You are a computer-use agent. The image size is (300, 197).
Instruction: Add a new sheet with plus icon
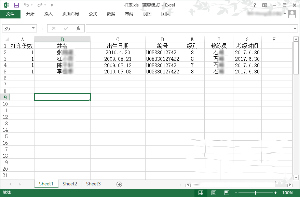click(119, 184)
